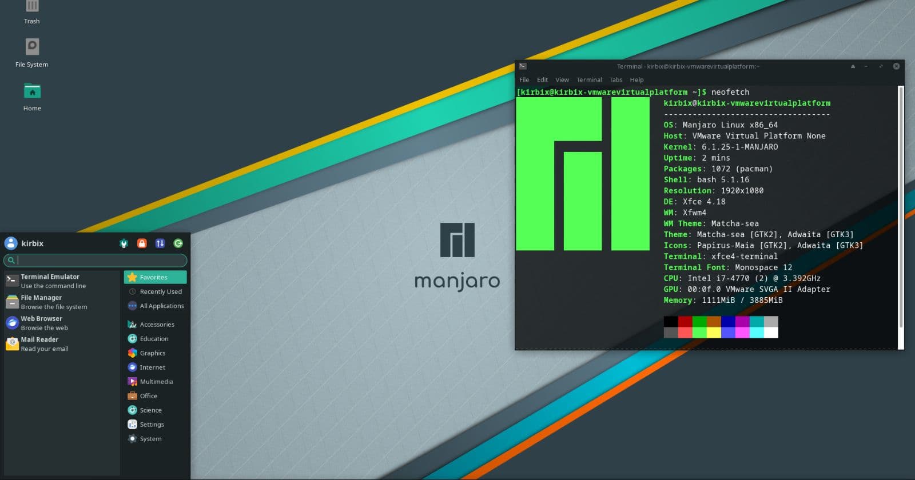Open the terminal File menu
Screen dimensions: 915x480
[x=524, y=79]
